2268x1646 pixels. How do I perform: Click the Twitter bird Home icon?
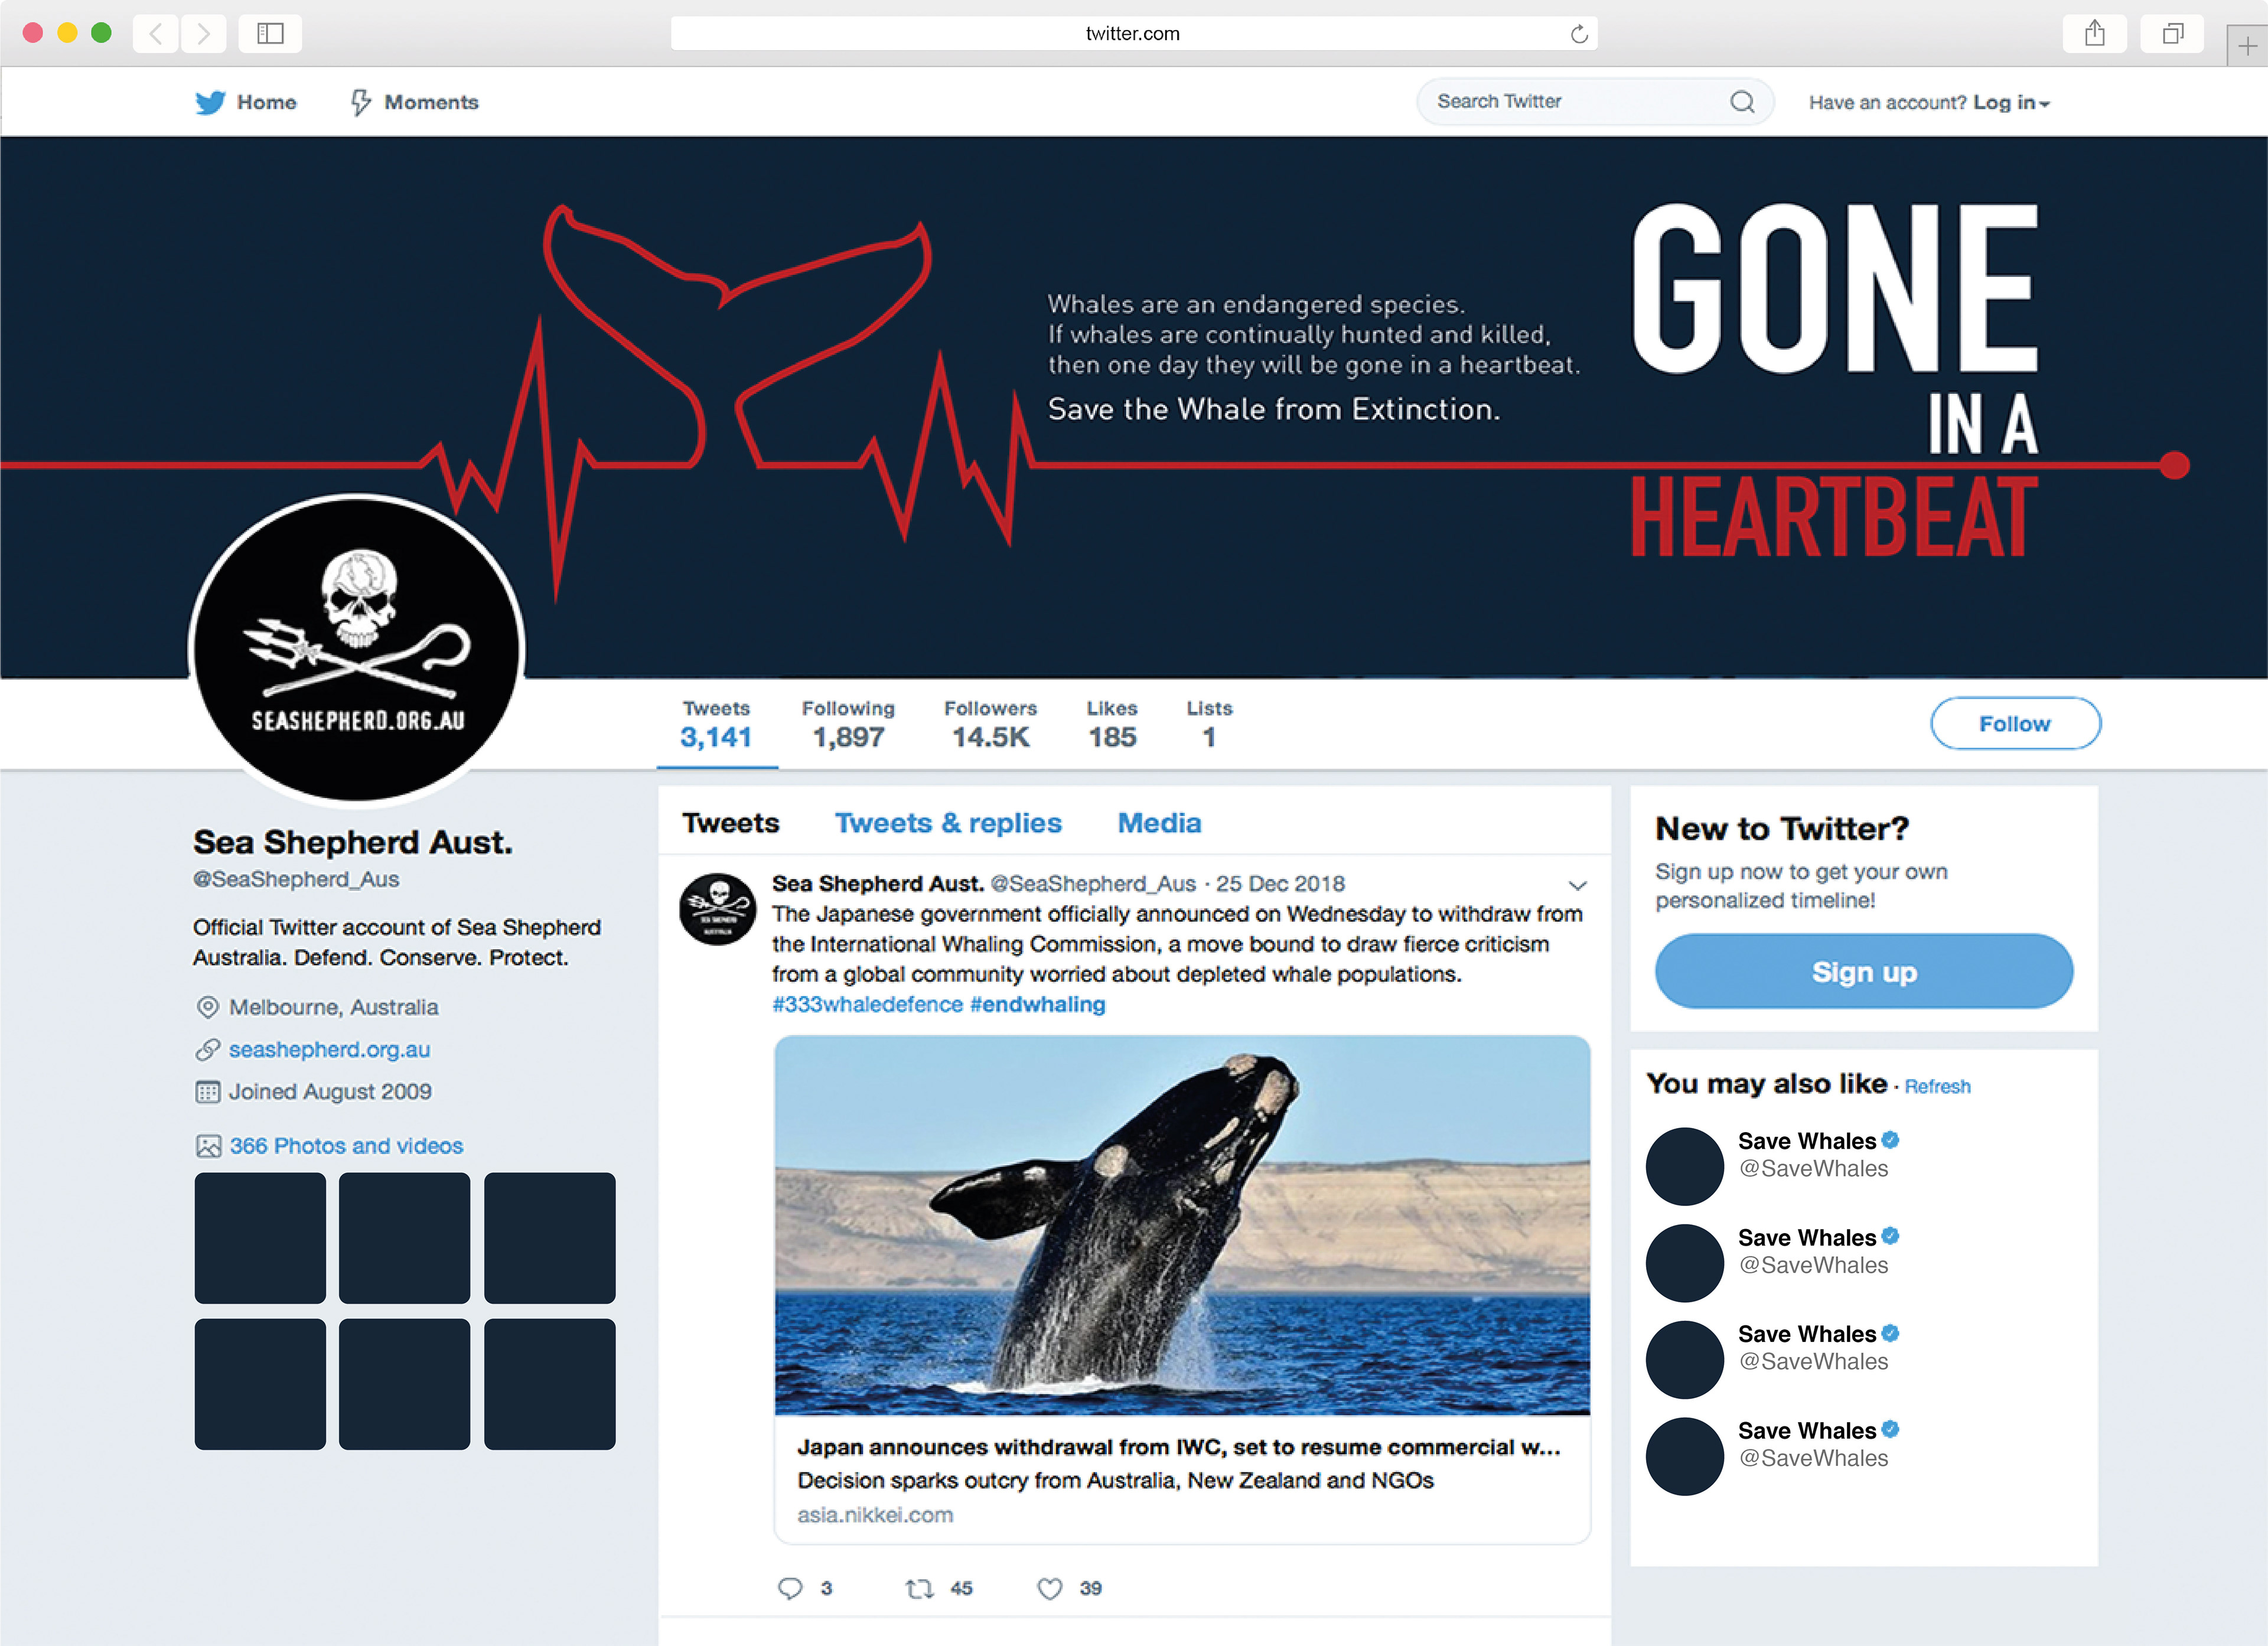click(x=210, y=102)
